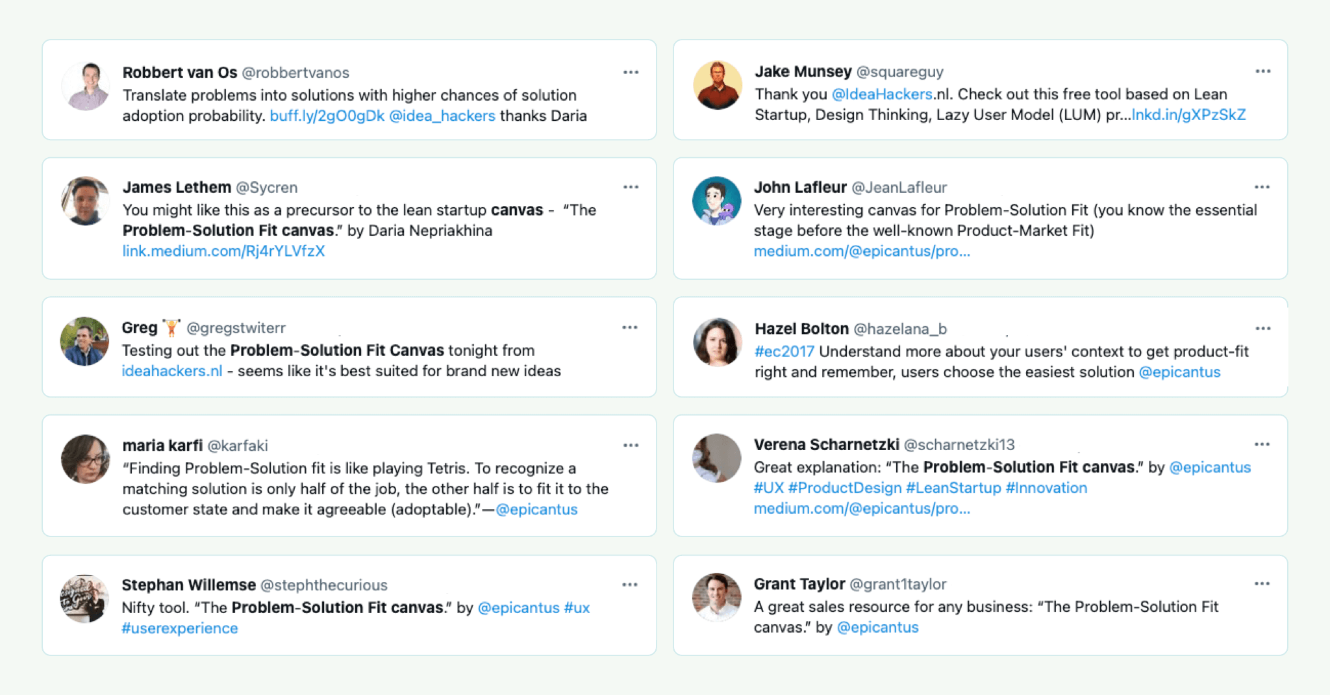Click the @IdeaHackers mention
This screenshot has height=695, width=1330.
tap(882, 94)
